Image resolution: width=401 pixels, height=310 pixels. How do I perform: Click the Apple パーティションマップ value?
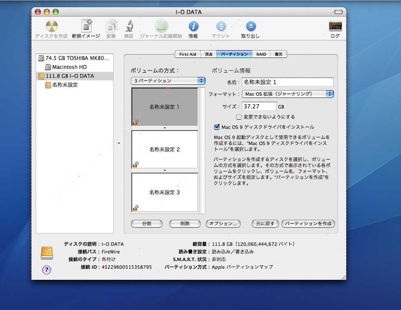[242, 267]
